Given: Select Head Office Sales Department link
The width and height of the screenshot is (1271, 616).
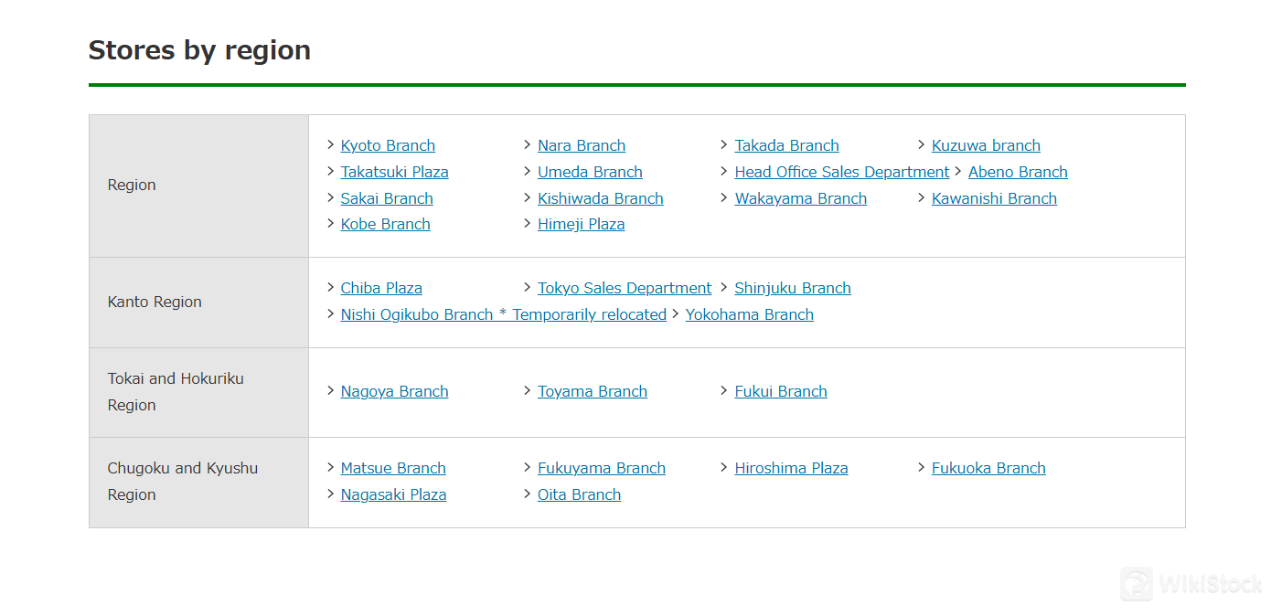Looking at the screenshot, I should 842,172.
